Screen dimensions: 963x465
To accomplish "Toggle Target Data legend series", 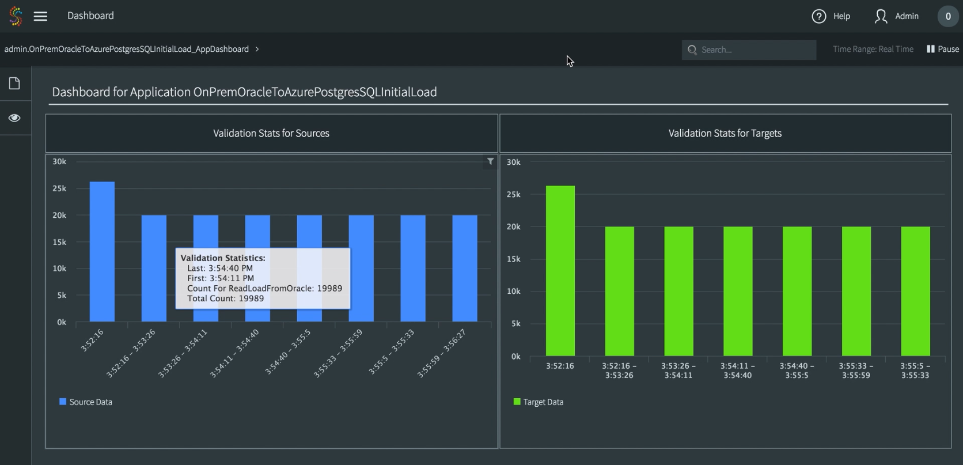I will (539, 402).
